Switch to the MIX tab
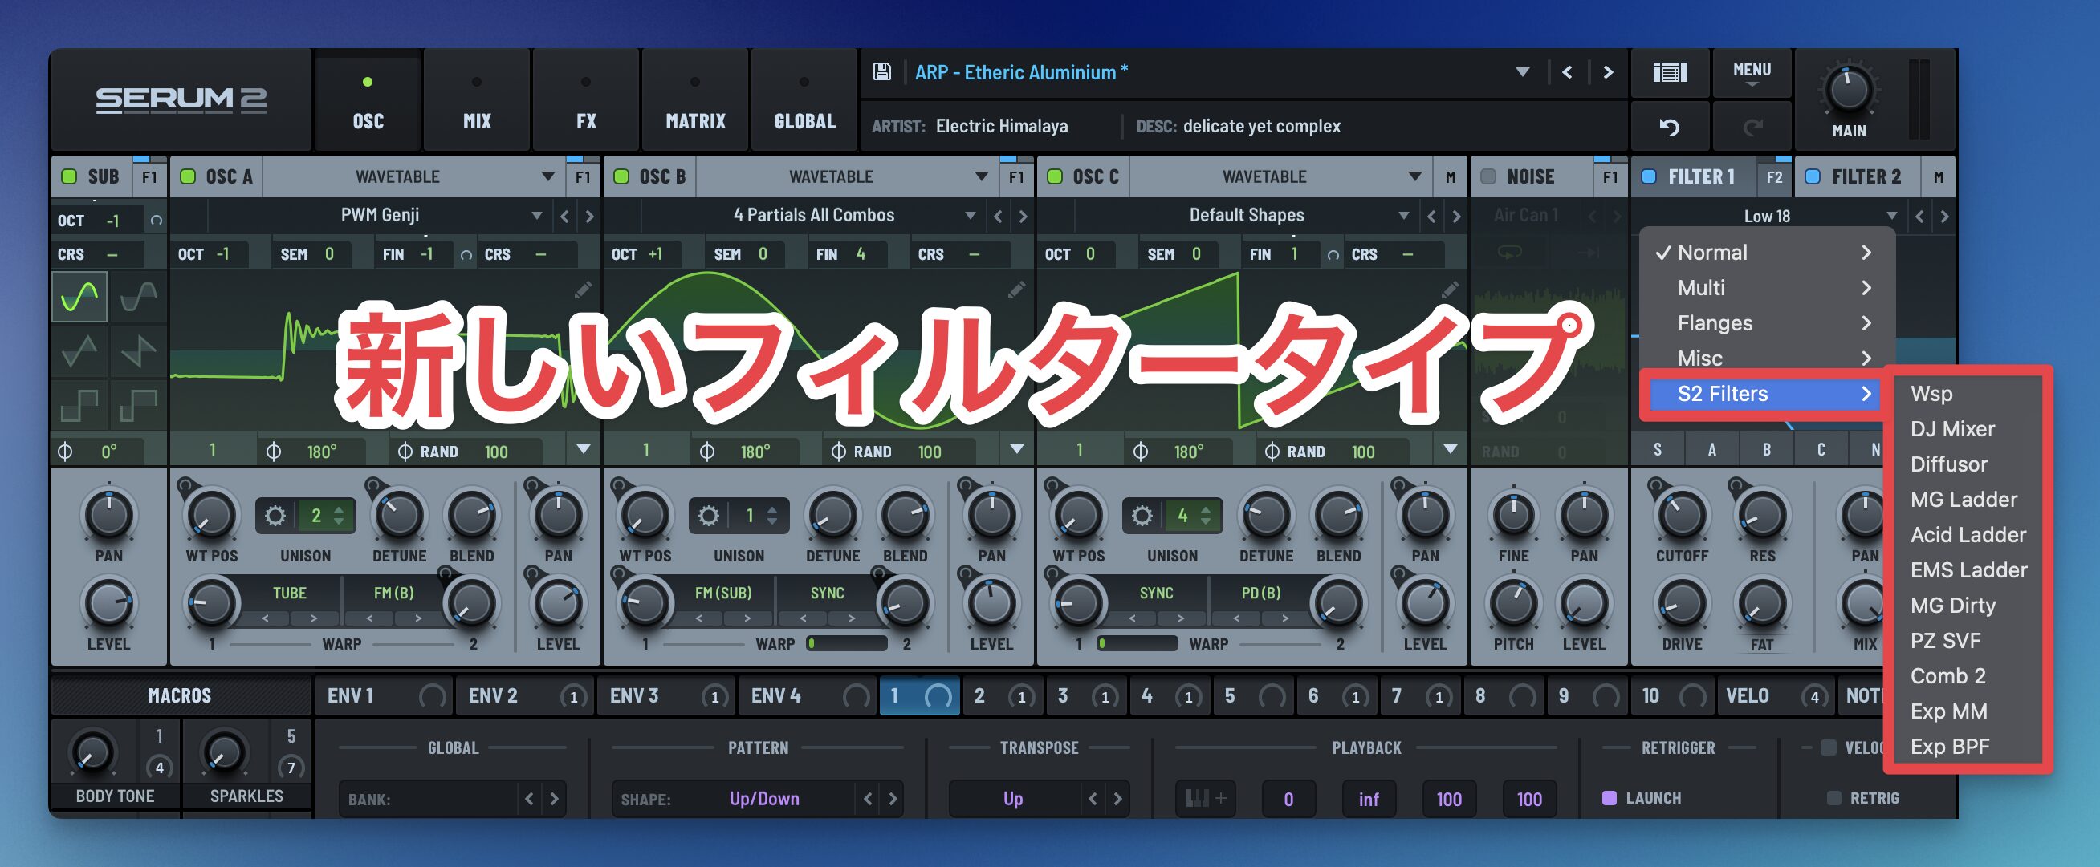Image resolution: width=2100 pixels, height=867 pixels. pos(477,101)
